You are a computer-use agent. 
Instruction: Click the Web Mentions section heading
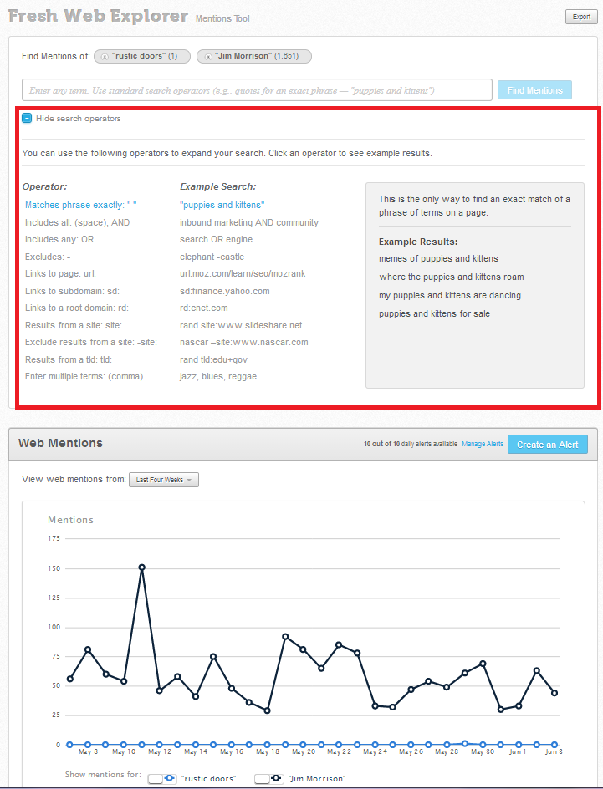coord(60,443)
